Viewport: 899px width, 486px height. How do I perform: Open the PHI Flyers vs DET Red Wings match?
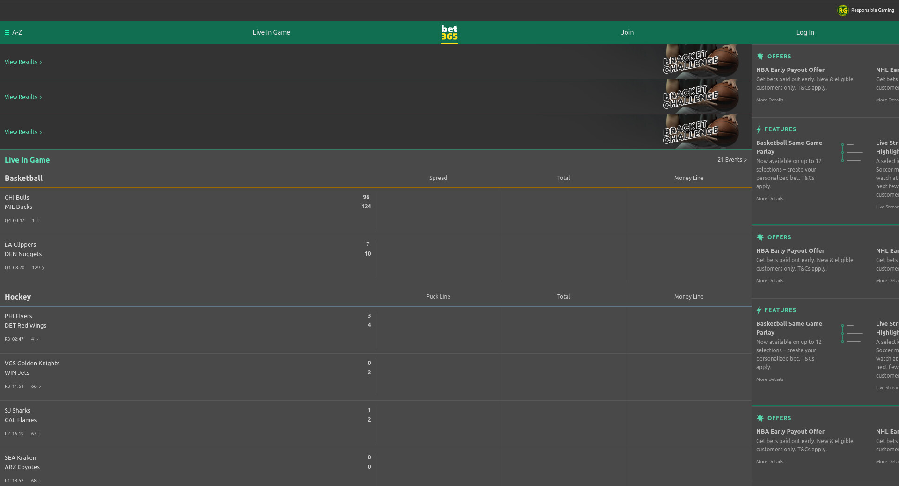point(26,321)
